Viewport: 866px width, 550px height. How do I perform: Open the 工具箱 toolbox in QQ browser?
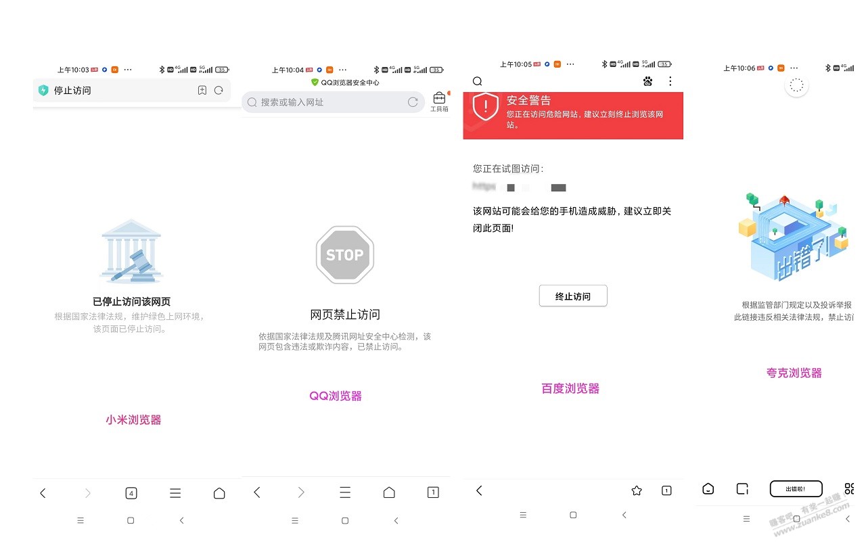pos(439,101)
